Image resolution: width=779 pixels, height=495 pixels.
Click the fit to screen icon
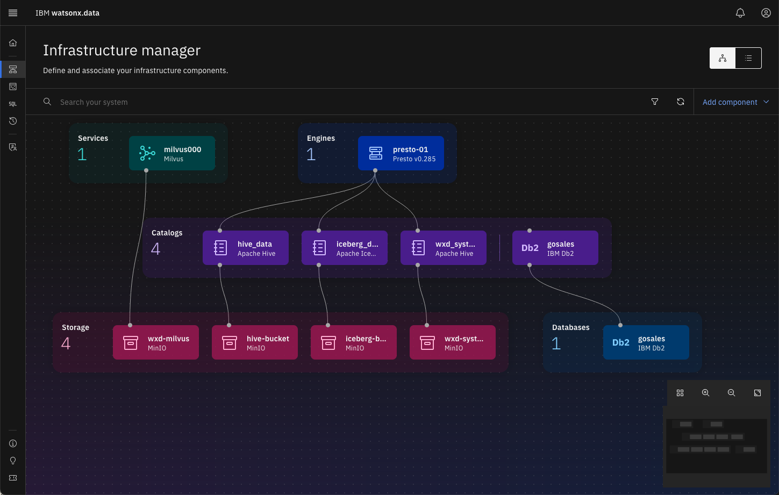pos(757,393)
